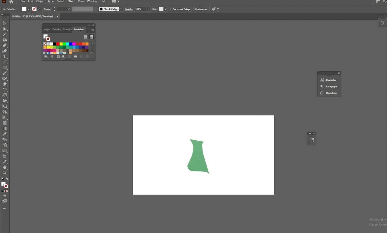Change screen mode from toolbar bottom
Viewport: 387px width, 233px height.
click(5, 201)
